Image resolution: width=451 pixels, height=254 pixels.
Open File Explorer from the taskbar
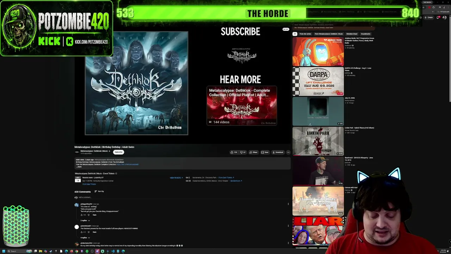coord(41,251)
